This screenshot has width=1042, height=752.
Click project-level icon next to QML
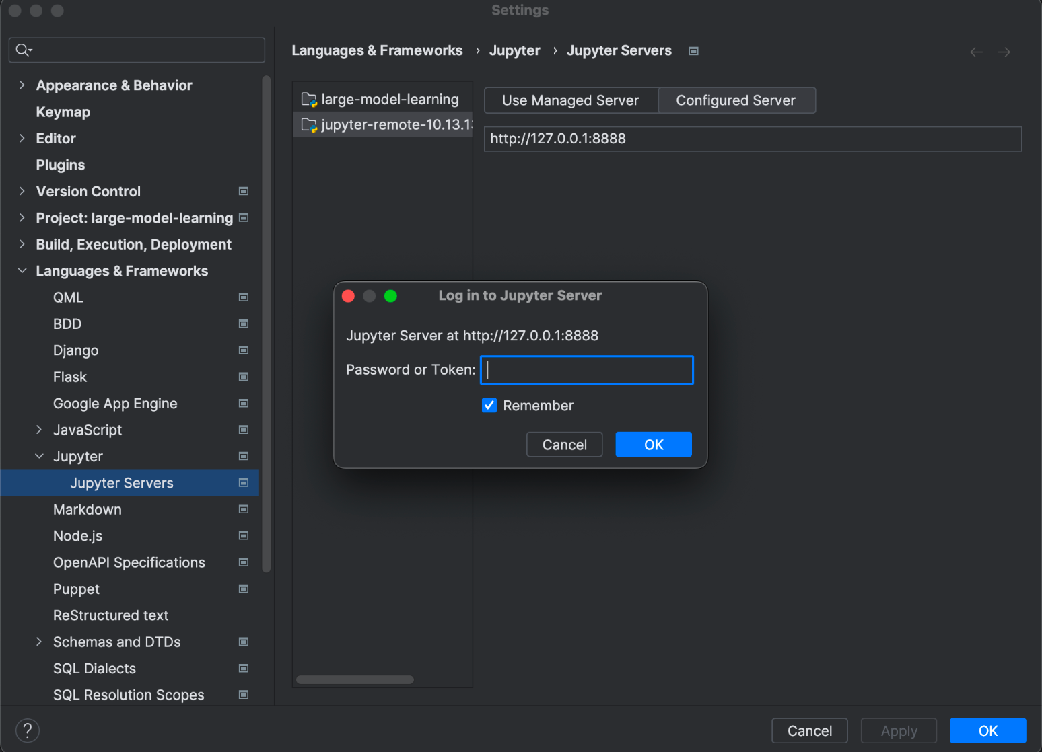click(x=244, y=297)
